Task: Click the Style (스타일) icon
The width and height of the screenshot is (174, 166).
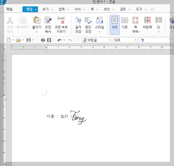Action: [x=99, y=20]
